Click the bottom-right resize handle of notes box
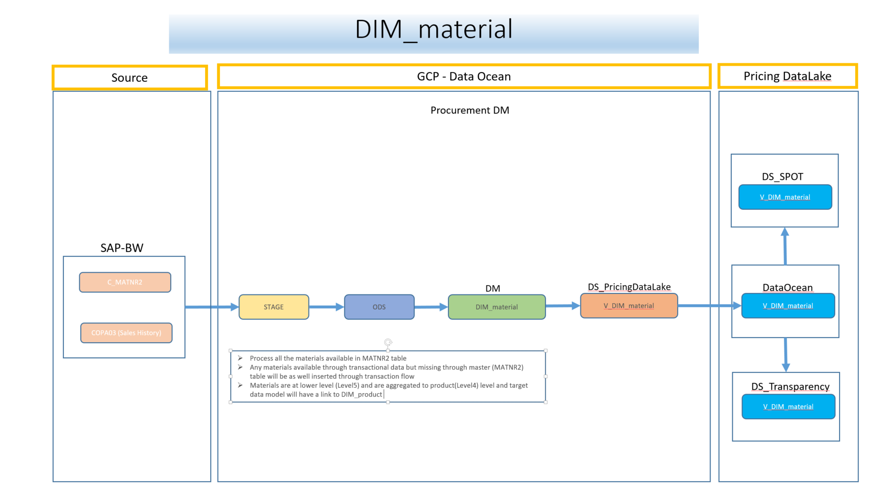The image size is (887, 498). (546, 402)
